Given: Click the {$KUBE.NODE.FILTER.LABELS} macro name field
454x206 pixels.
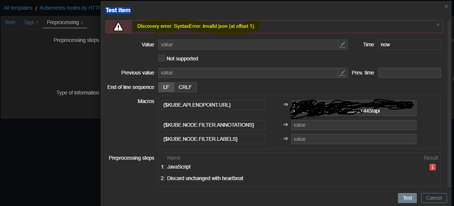Looking at the screenshot, I should 213,139.
